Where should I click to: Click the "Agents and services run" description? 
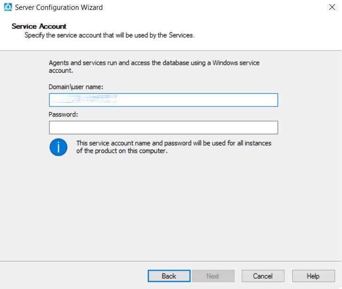click(154, 67)
